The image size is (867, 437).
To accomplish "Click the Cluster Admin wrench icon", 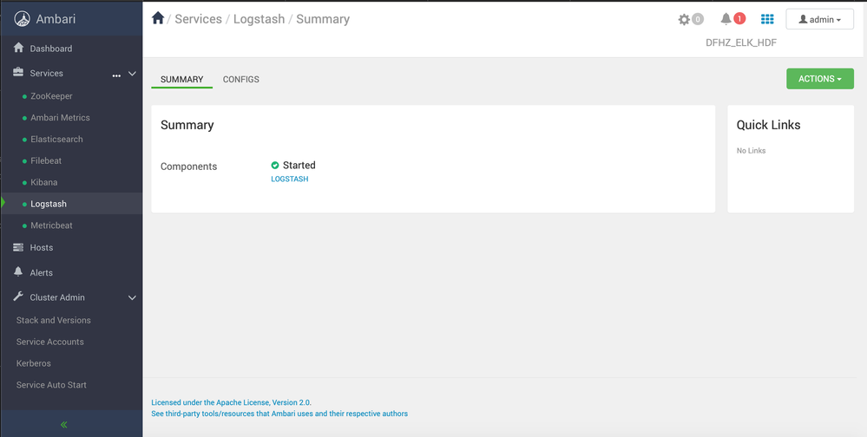I will pyautogui.click(x=17, y=297).
